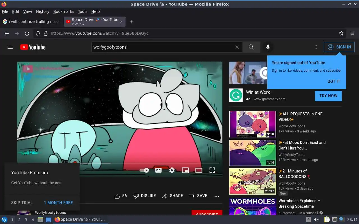The image size is (359, 224).
Task: View site security info padlock icon
Action: [x=46, y=33]
